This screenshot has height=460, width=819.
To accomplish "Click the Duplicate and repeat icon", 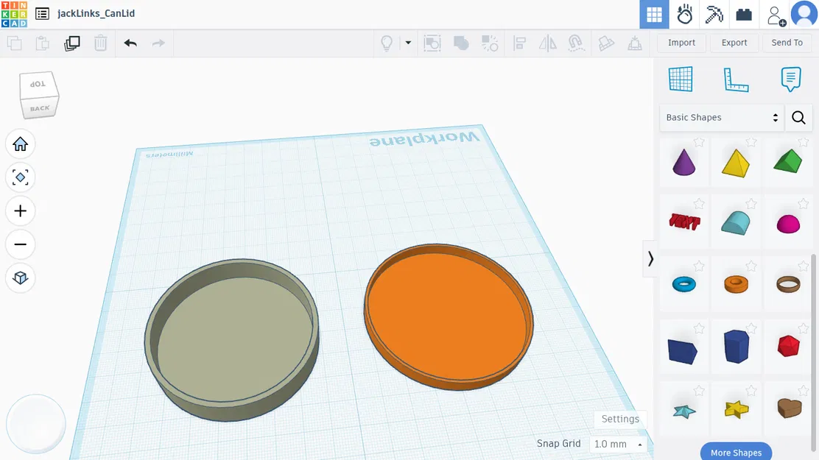I will [71, 43].
